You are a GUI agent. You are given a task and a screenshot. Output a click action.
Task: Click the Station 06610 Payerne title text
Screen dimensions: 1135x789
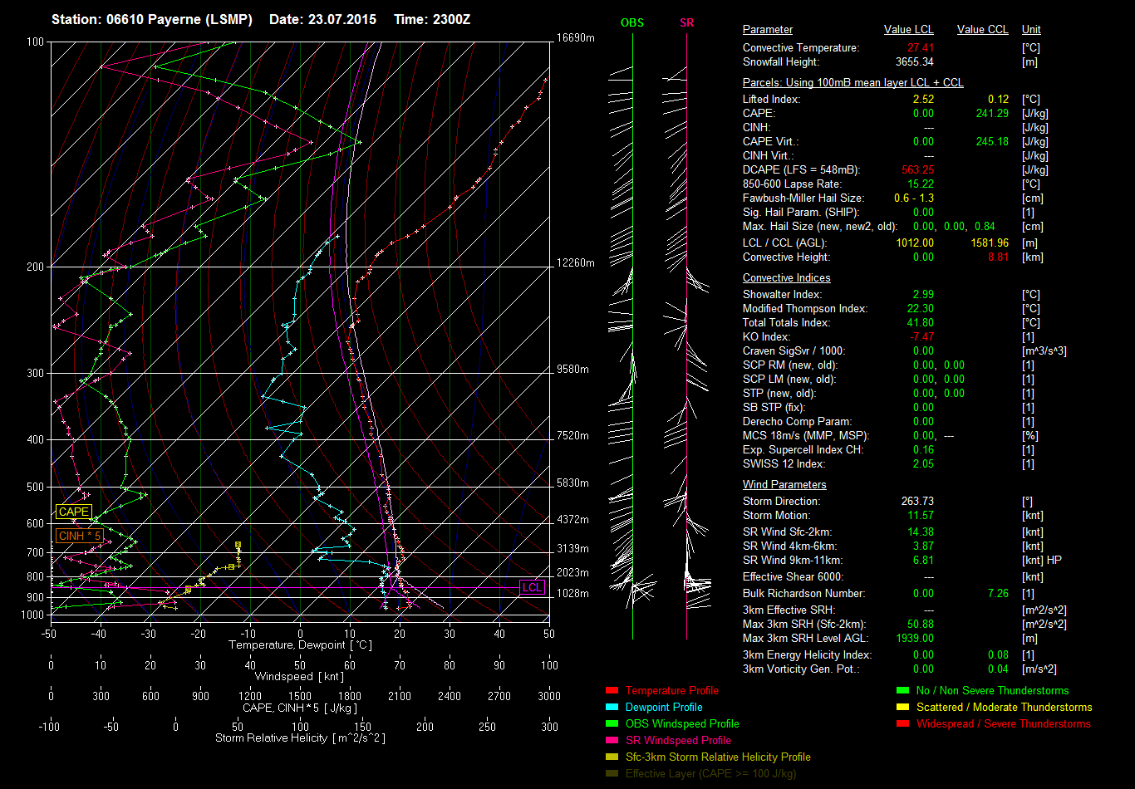pyautogui.click(x=152, y=19)
